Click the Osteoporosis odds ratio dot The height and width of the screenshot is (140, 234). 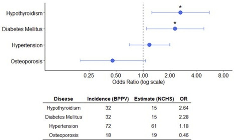[112, 60]
